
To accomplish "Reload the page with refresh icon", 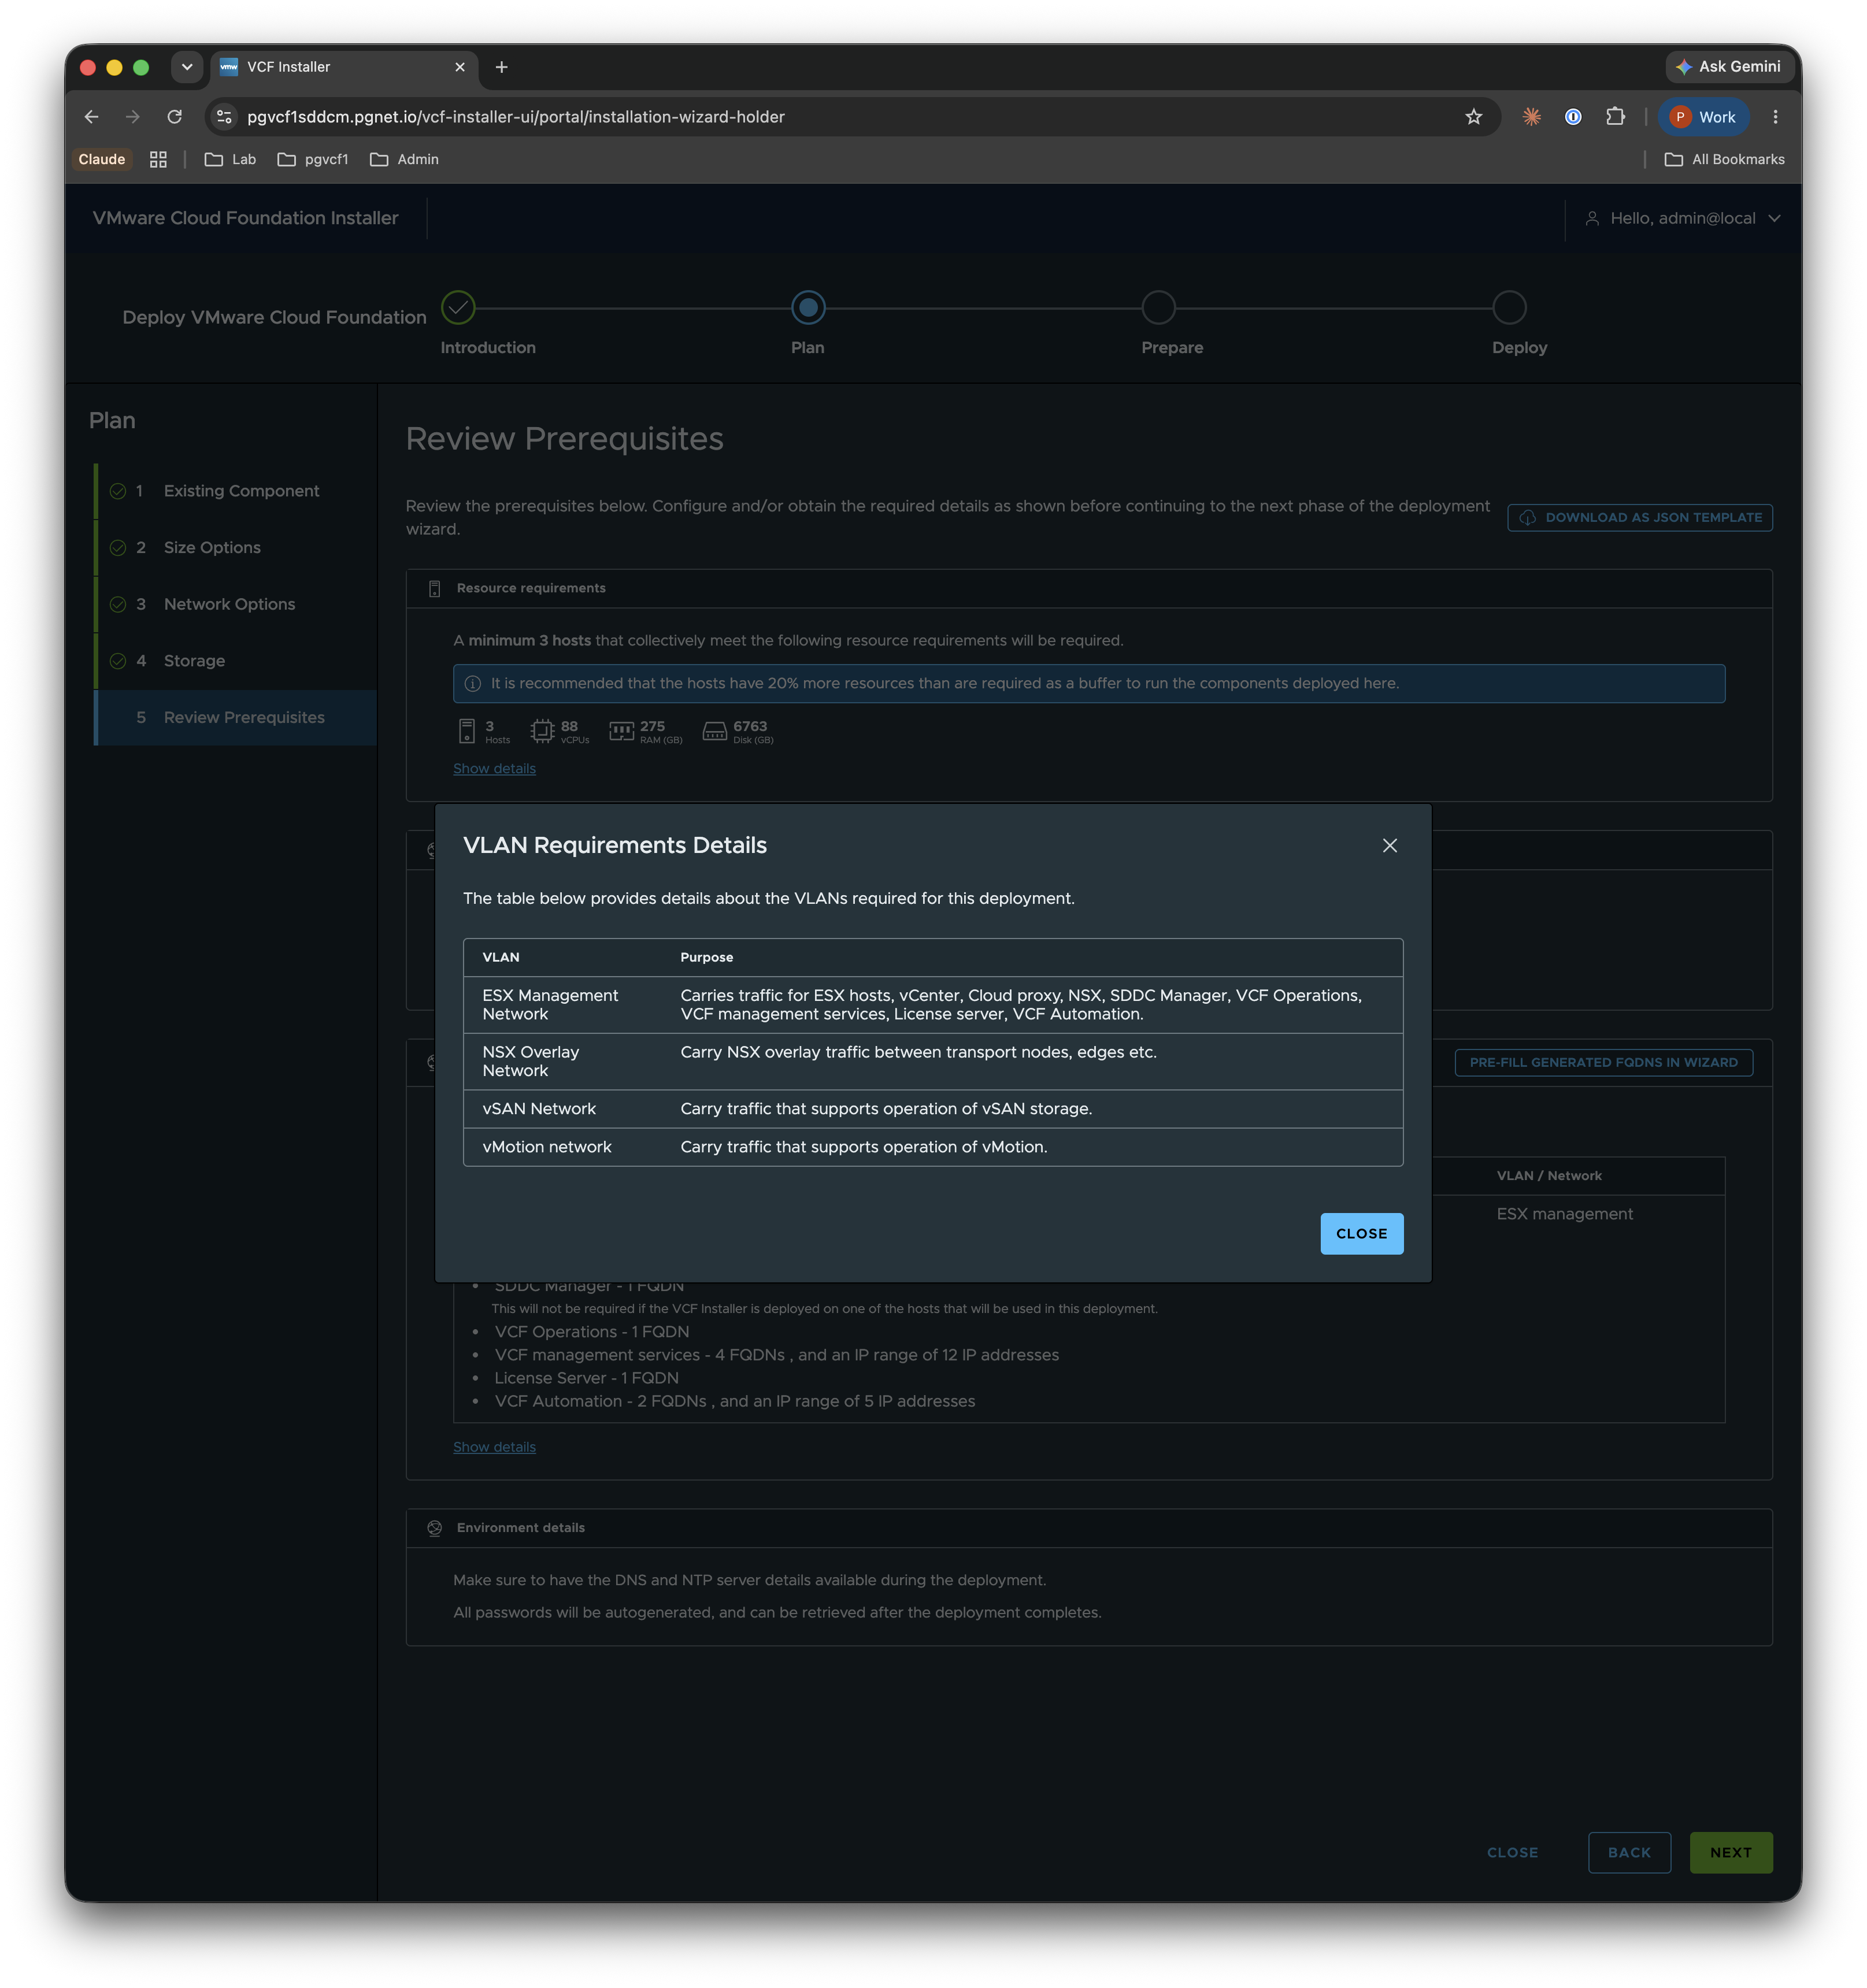I will tap(174, 117).
